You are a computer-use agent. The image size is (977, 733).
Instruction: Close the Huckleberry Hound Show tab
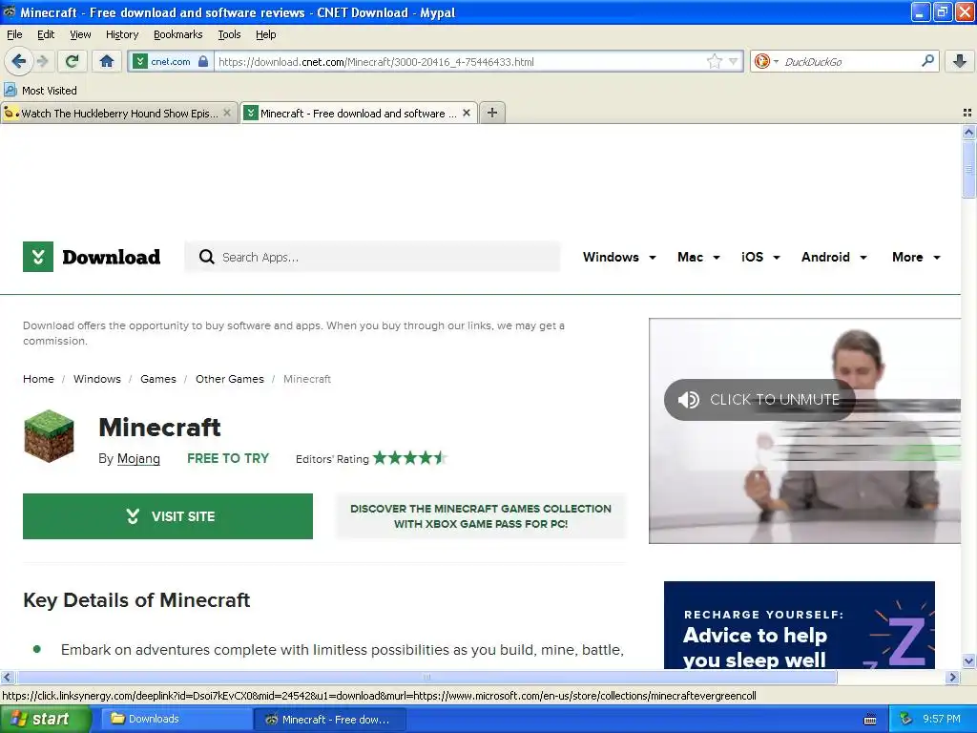click(227, 113)
